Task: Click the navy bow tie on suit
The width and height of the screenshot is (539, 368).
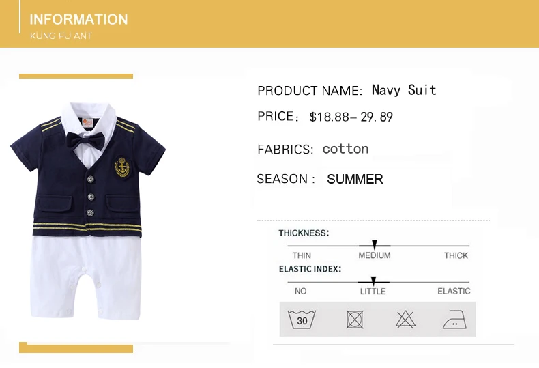Action: pyautogui.click(x=85, y=141)
